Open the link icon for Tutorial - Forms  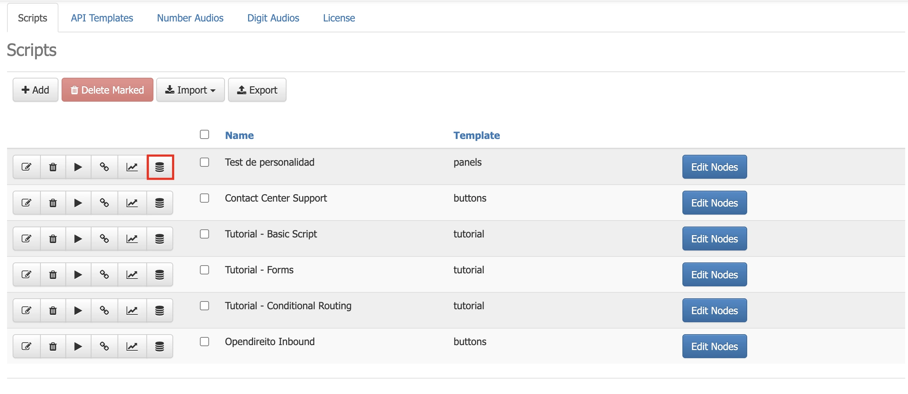(105, 274)
